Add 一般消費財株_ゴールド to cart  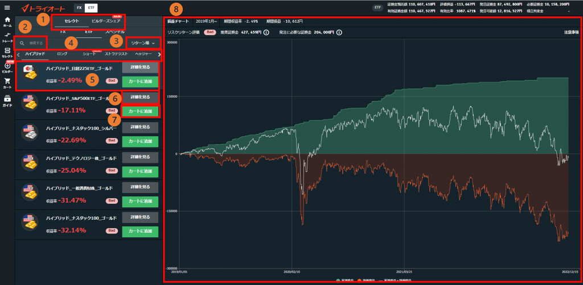tap(140, 201)
